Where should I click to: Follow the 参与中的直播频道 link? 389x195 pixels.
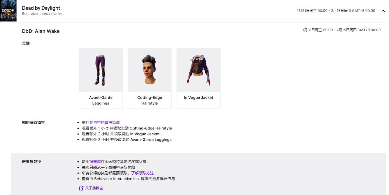(x=105, y=122)
